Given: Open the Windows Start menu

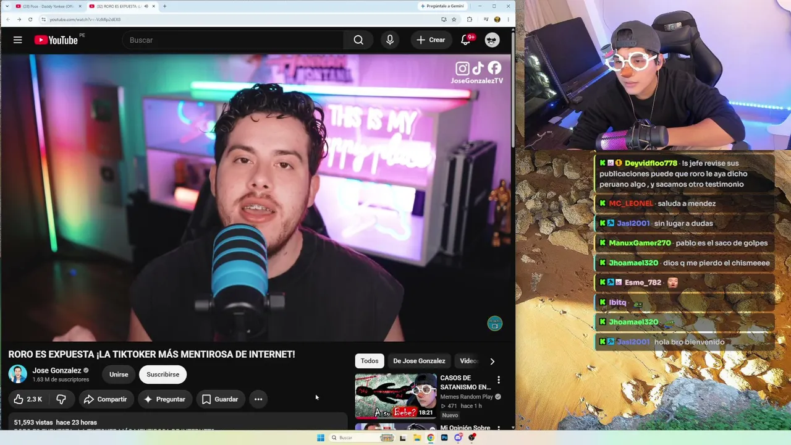Looking at the screenshot, I should 320,438.
